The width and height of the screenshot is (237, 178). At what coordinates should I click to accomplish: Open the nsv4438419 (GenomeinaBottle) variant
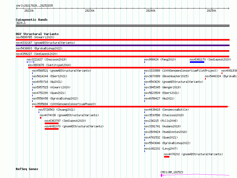(166, 110)
